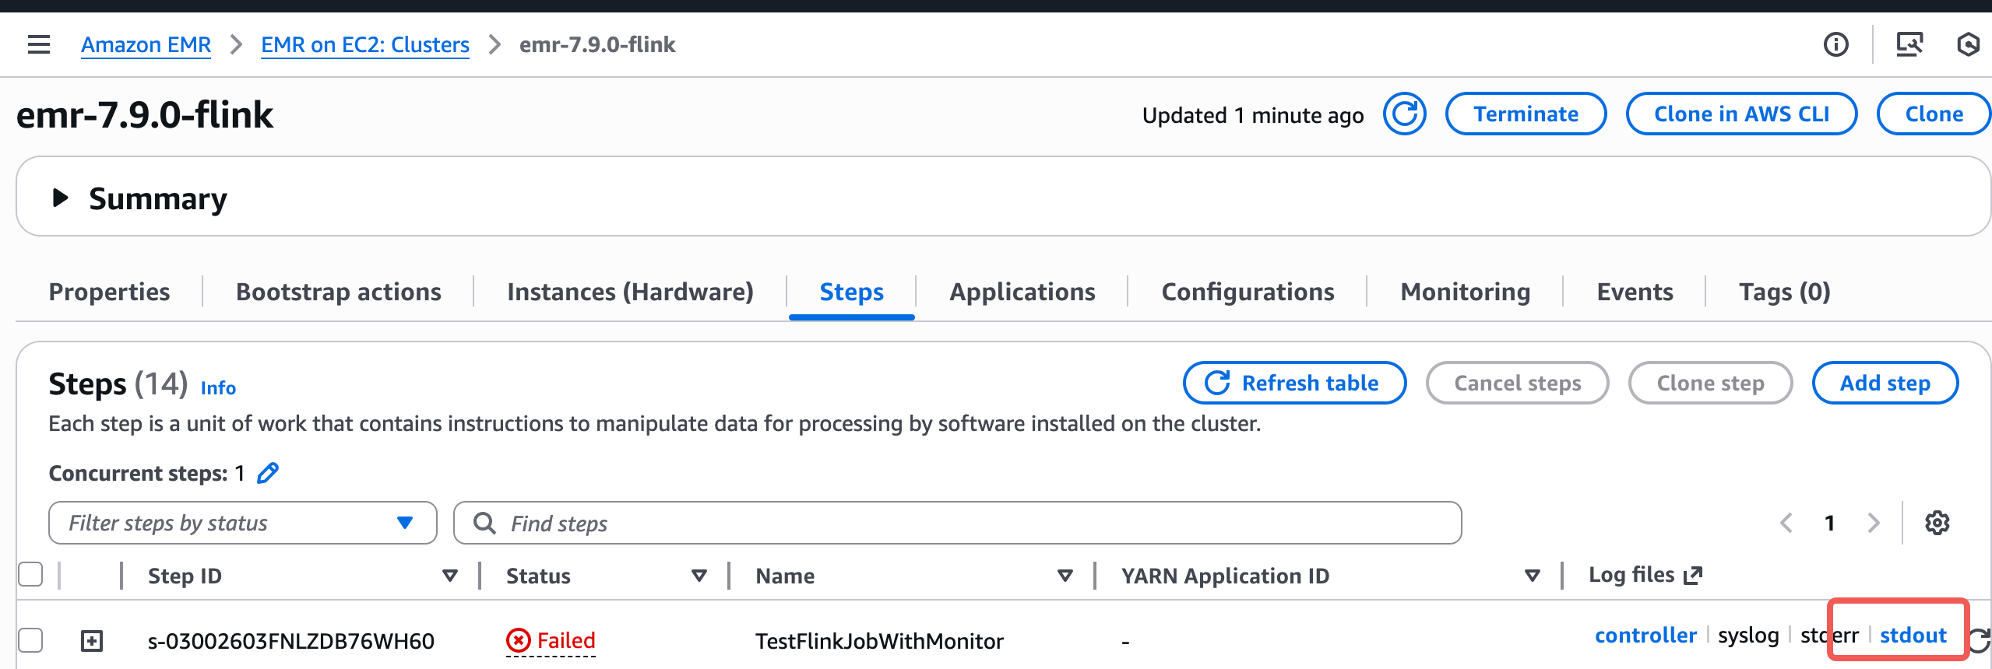This screenshot has height=669, width=1992.
Task: Select all steps with the header checkbox
Action: (x=30, y=575)
